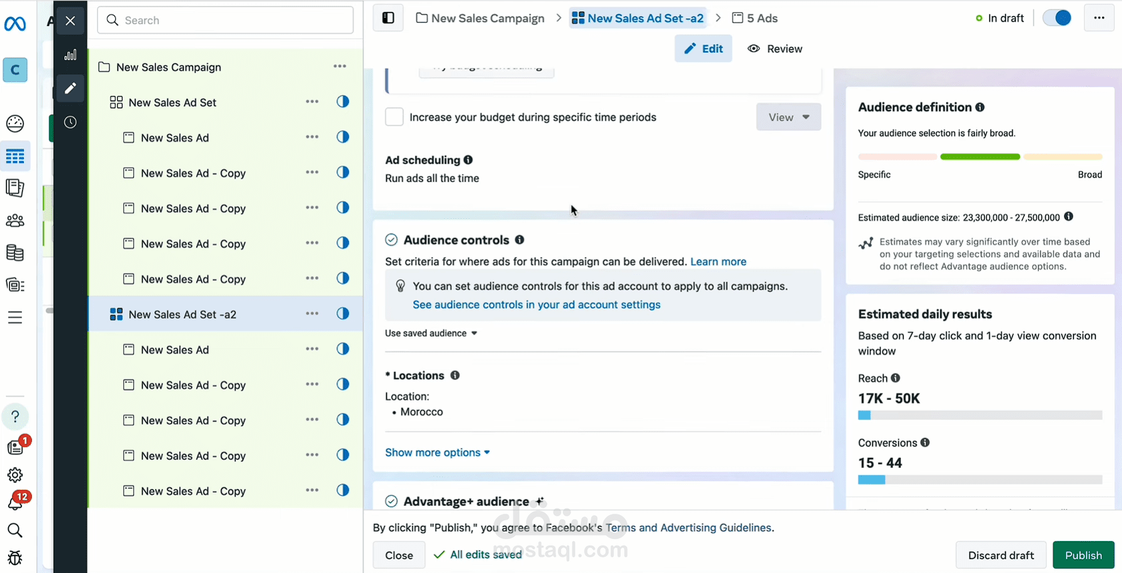Open the View dropdown
This screenshot has height=573, width=1122.
[x=788, y=117]
